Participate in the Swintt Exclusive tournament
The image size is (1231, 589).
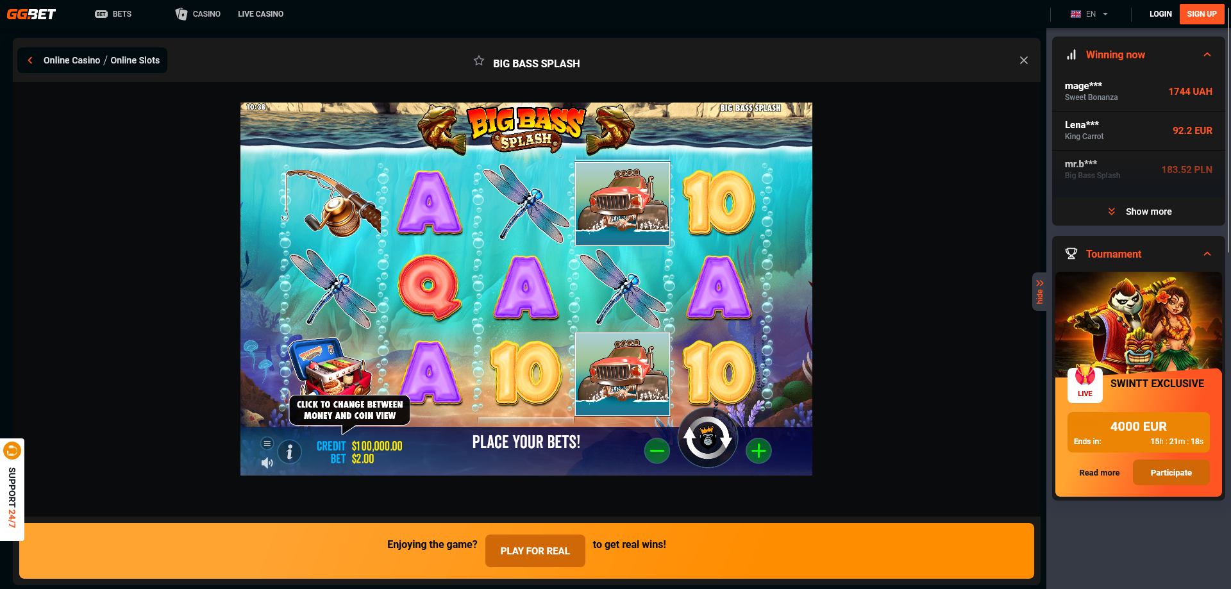tap(1171, 472)
